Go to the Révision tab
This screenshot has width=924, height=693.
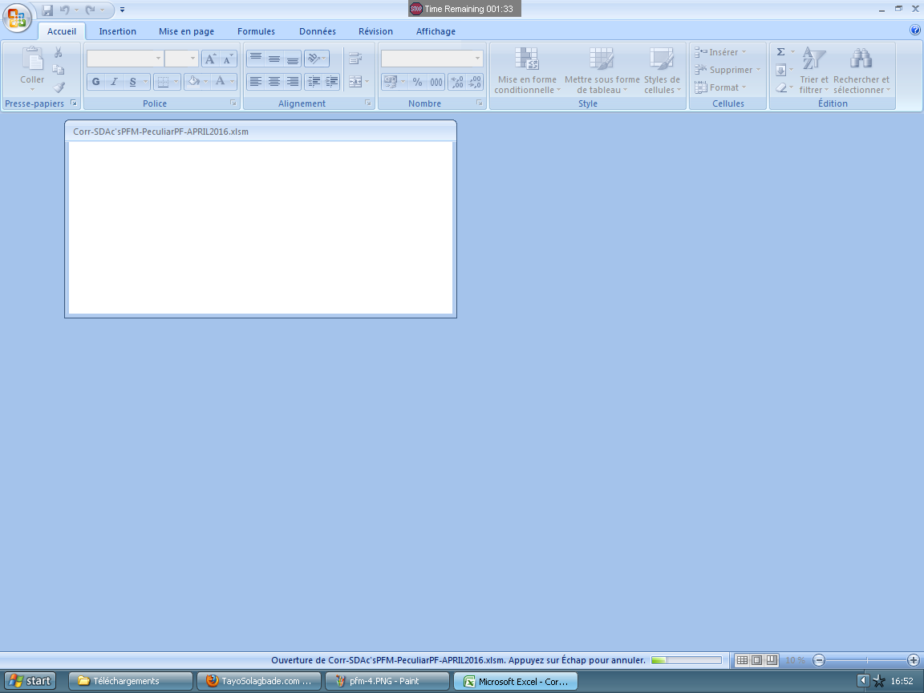(376, 31)
